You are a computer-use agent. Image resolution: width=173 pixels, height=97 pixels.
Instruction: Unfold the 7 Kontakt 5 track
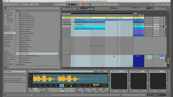click(134, 31)
